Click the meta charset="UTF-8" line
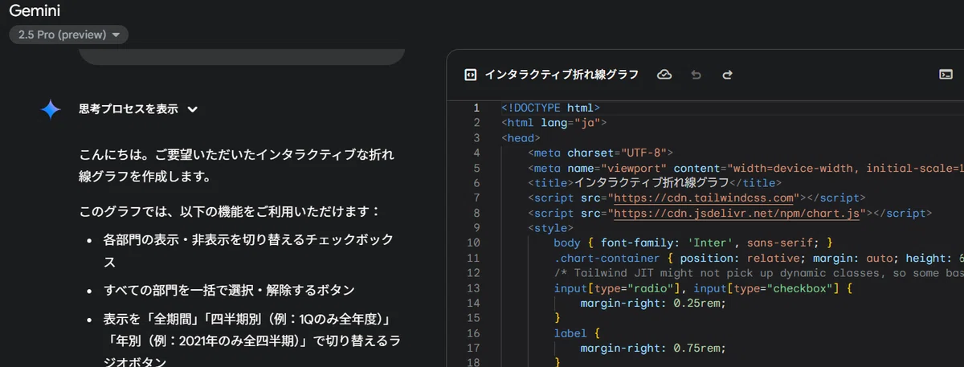 (x=600, y=153)
